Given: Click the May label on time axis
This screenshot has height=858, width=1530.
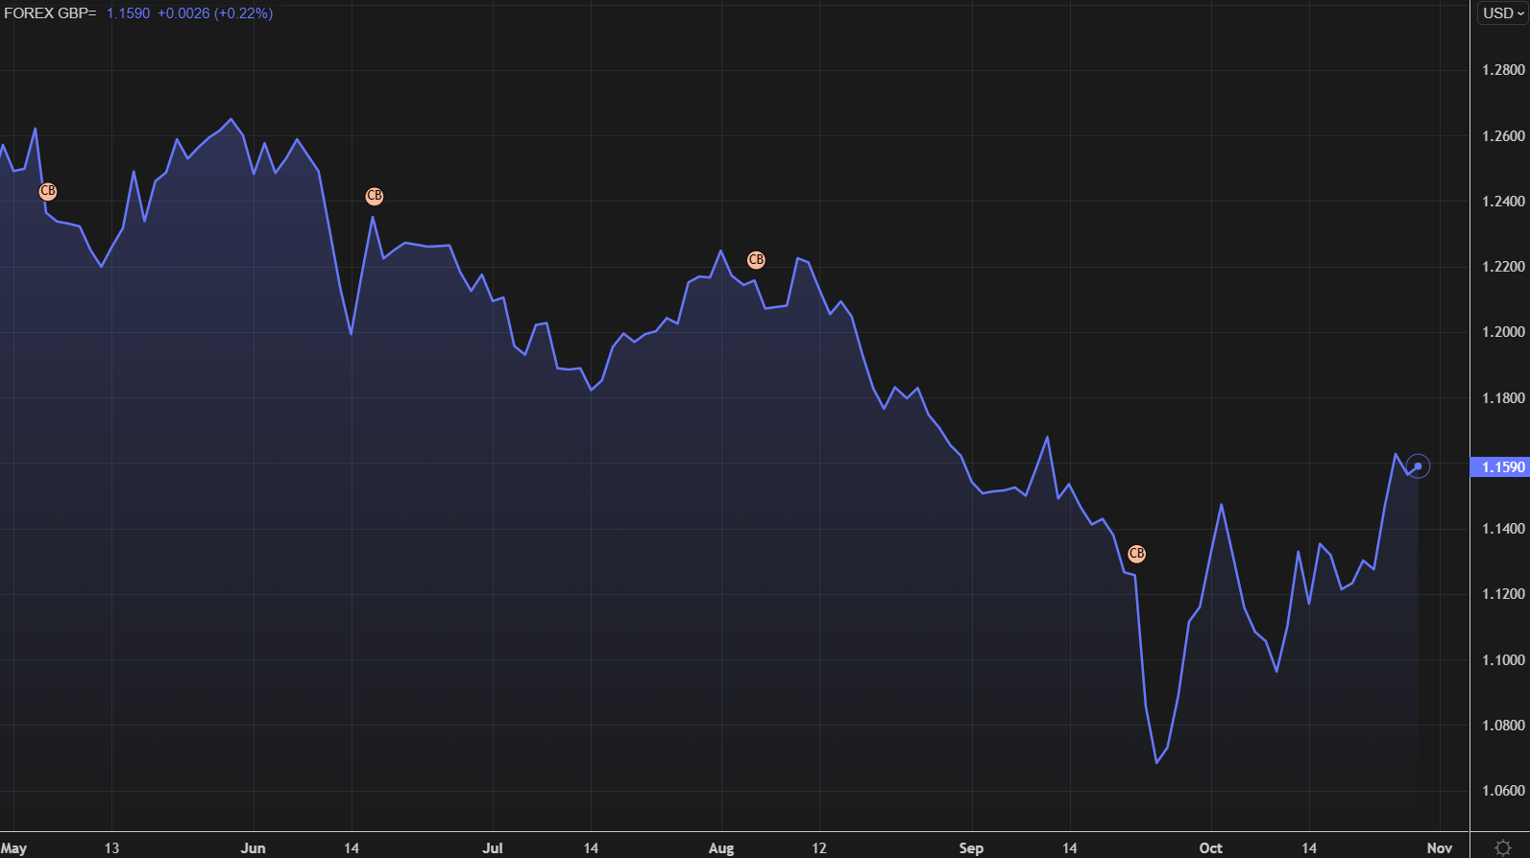Looking at the screenshot, I should 13,848.
